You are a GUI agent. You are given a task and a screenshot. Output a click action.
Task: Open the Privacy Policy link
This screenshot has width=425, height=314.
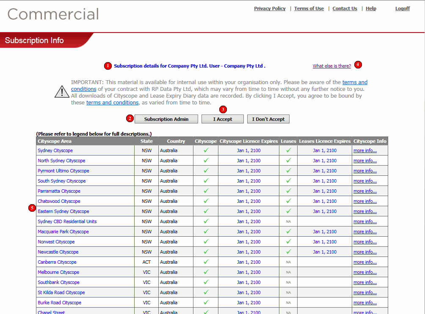270,8
